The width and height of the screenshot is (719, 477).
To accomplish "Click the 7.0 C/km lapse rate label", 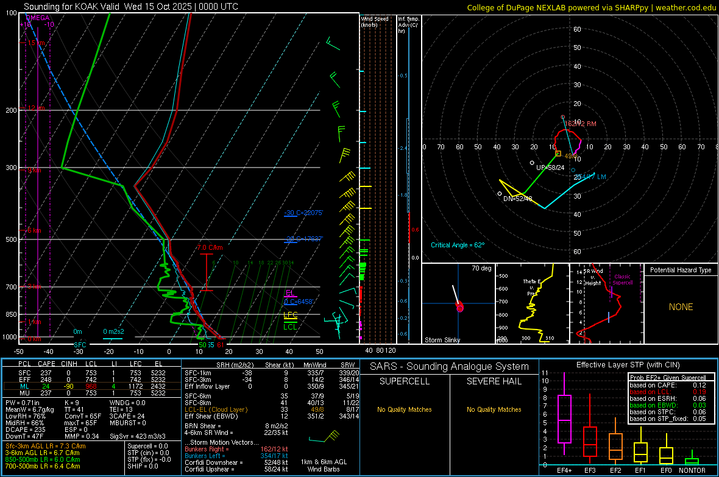I will (x=210, y=247).
